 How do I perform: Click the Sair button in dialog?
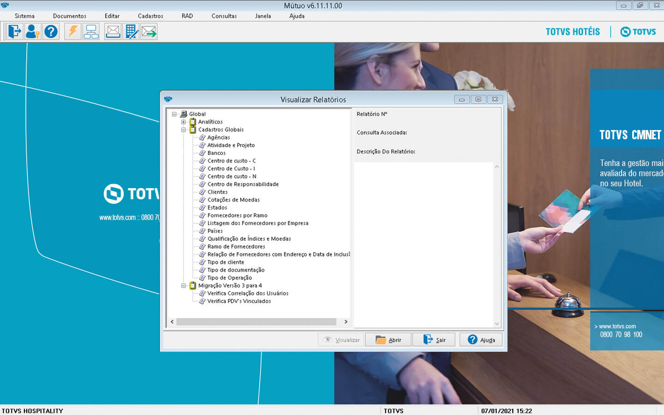[x=434, y=340]
